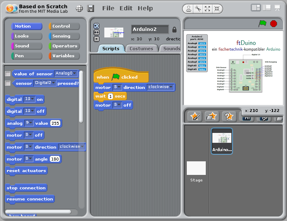
Task: Select the stamp duplicate tool
Action: click(x=188, y=8)
